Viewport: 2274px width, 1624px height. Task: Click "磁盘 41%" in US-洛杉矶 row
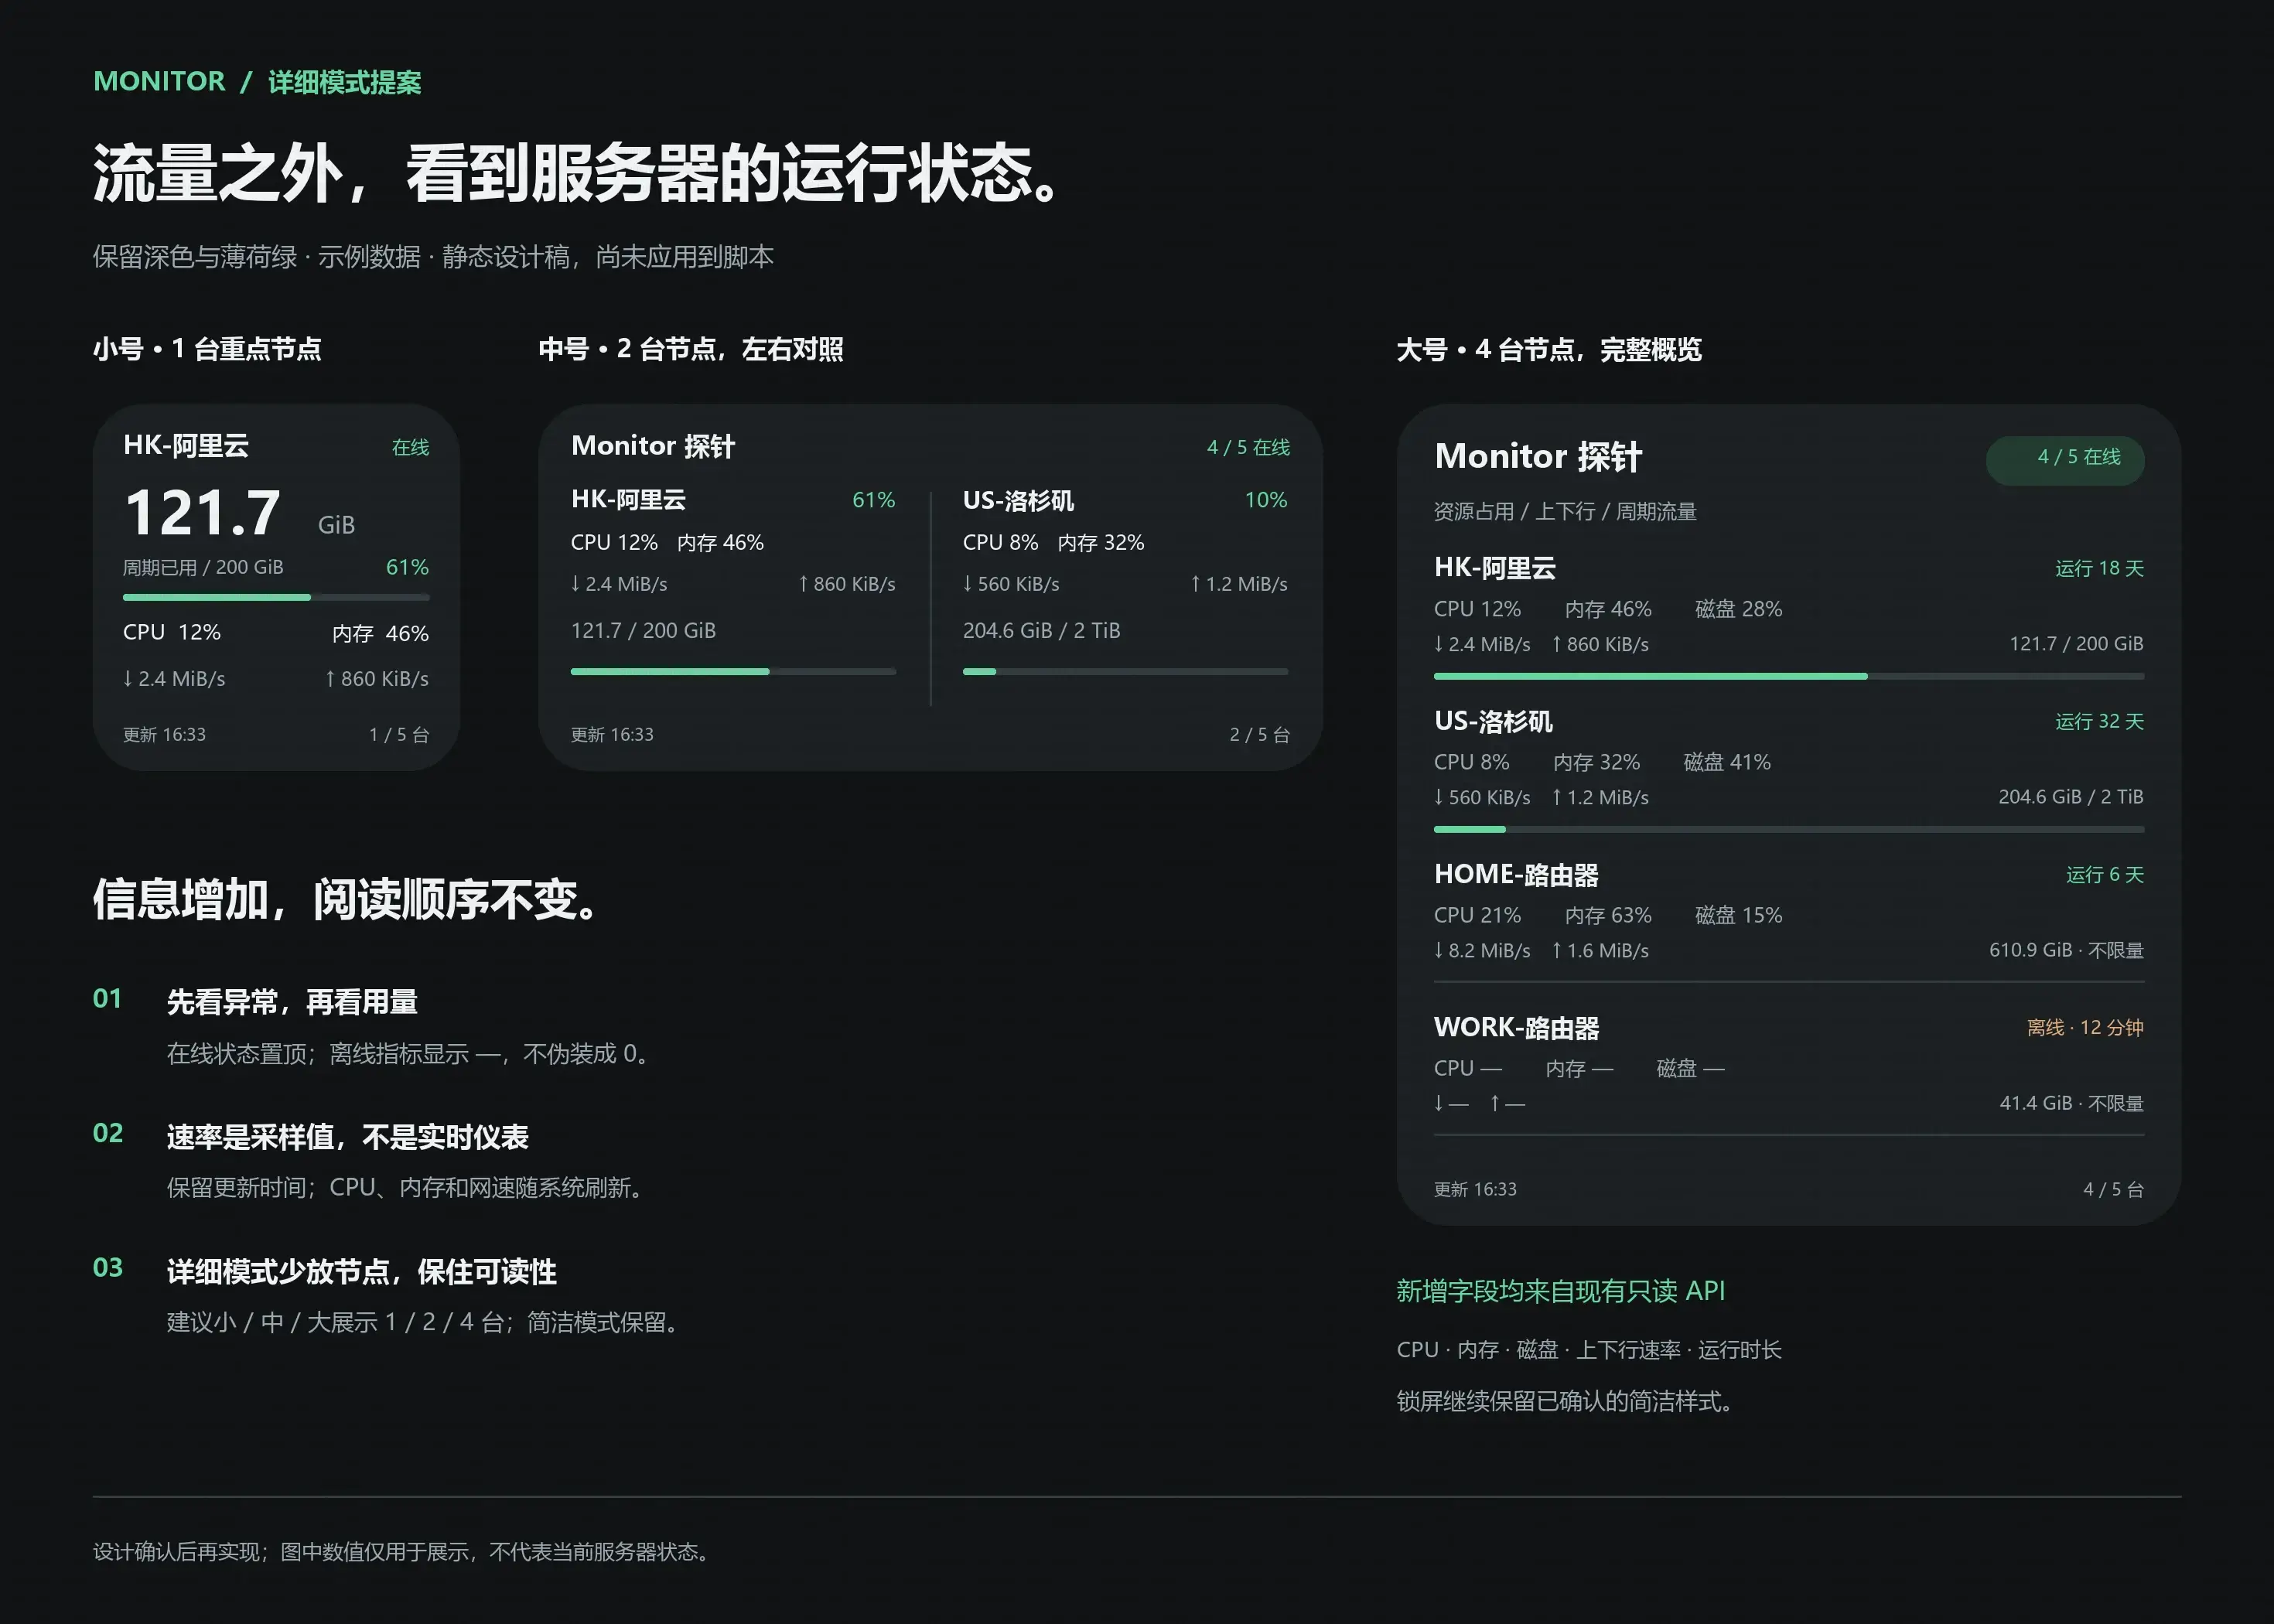(x=1727, y=762)
